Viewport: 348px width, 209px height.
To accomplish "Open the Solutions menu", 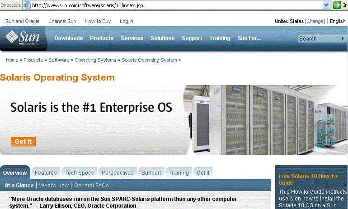I will (162, 38).
